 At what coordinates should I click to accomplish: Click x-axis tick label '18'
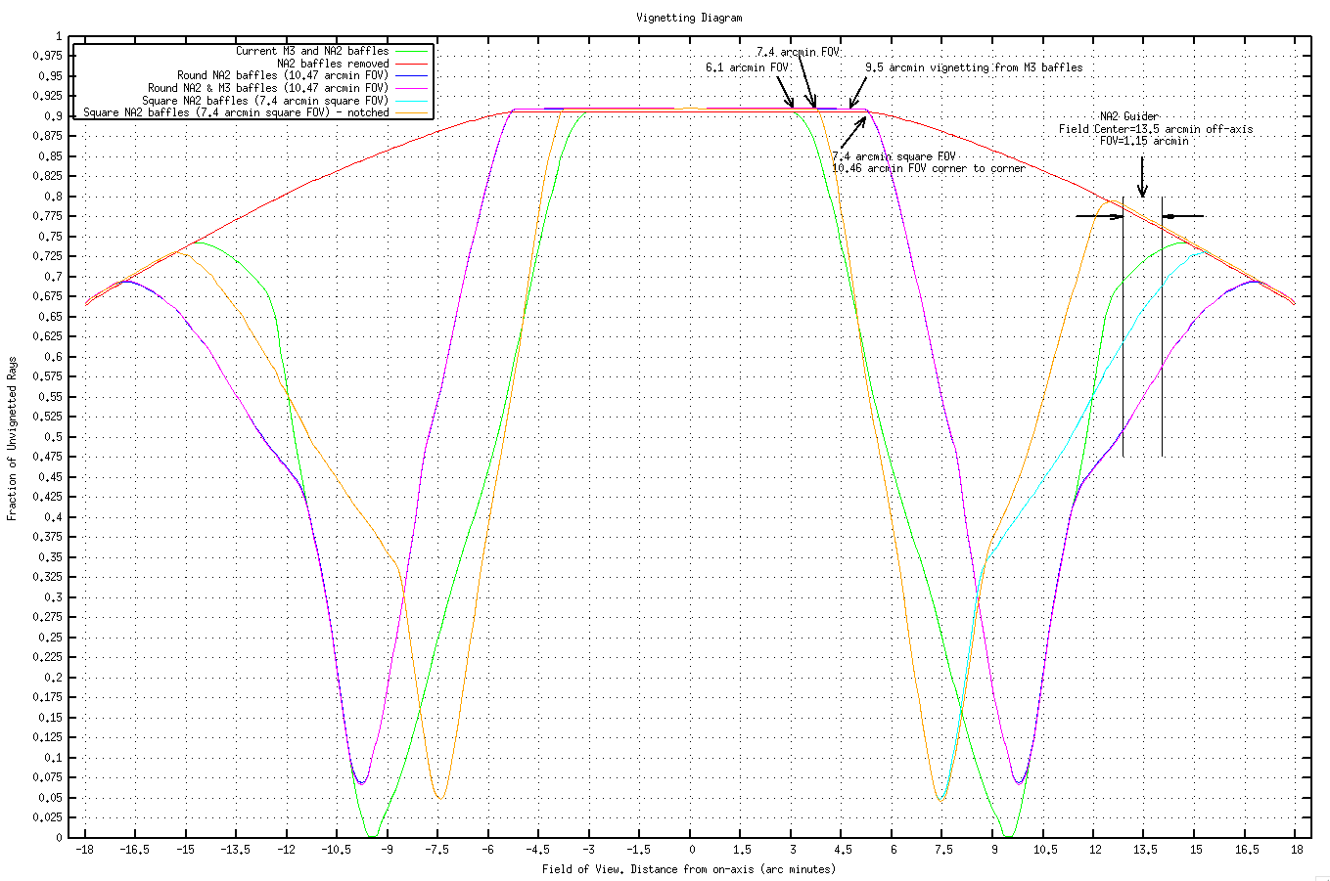point(1296,851)
